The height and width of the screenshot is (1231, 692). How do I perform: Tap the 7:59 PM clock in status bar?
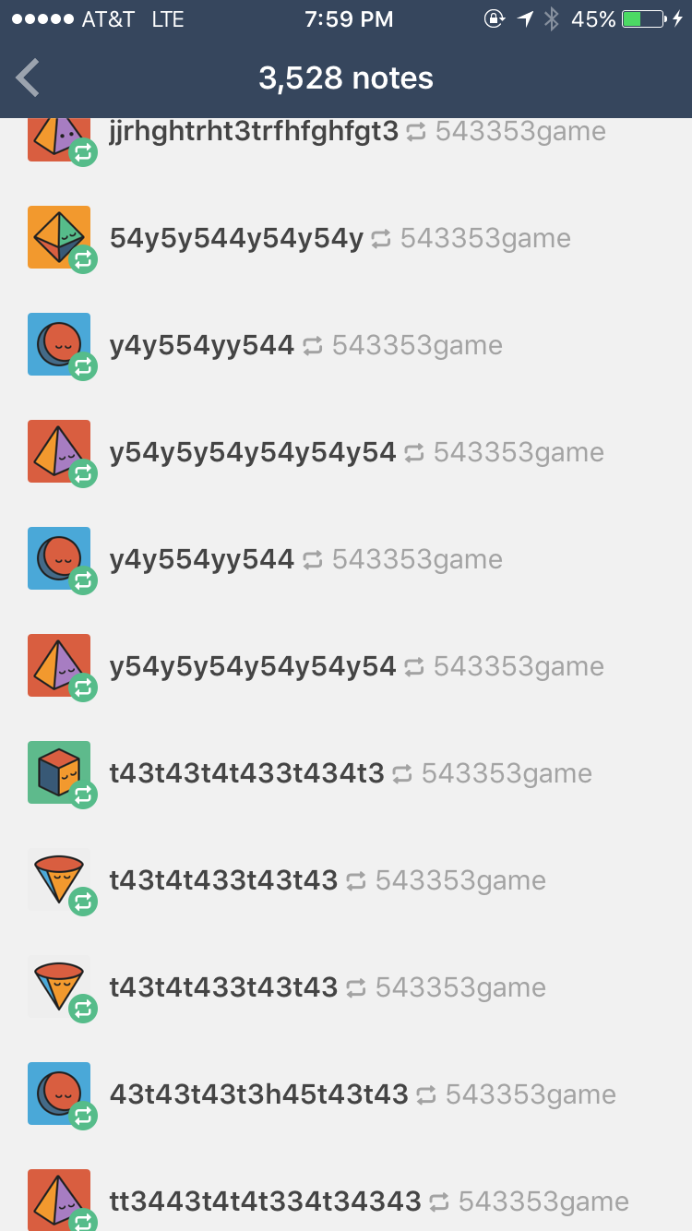[x=349, y=18]
